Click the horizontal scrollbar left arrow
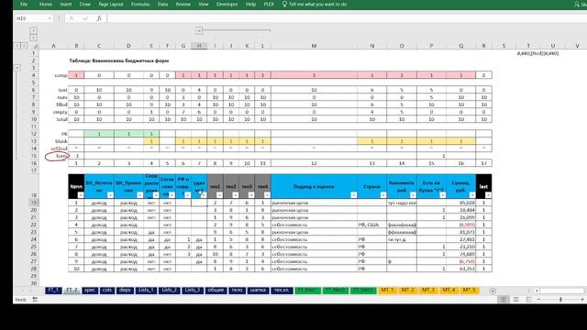Screen dimensions: 587x330 (537, 291)
